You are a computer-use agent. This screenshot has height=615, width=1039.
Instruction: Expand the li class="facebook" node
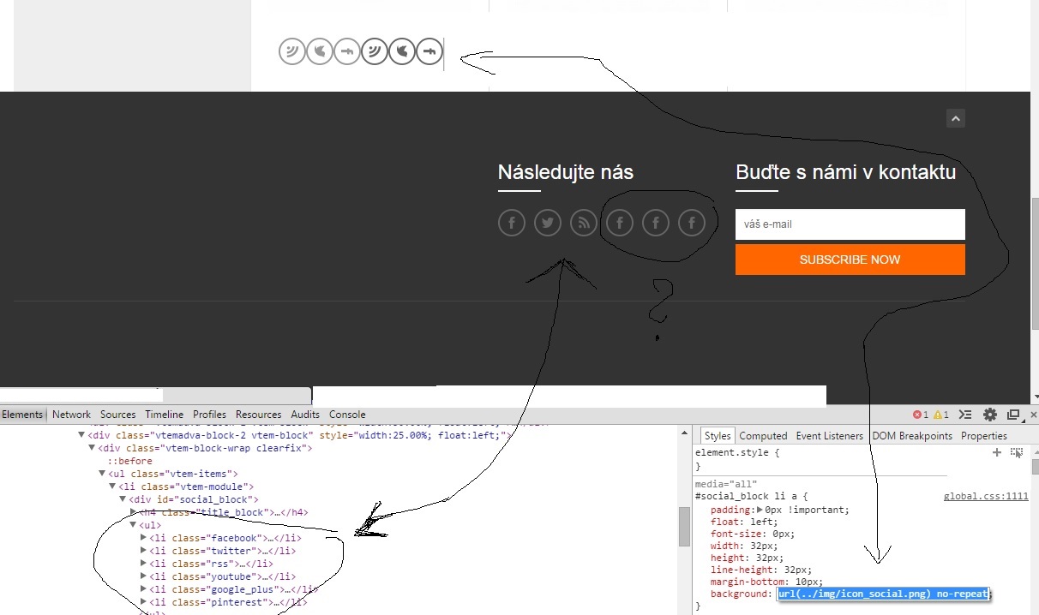click(x=143, y=538)
